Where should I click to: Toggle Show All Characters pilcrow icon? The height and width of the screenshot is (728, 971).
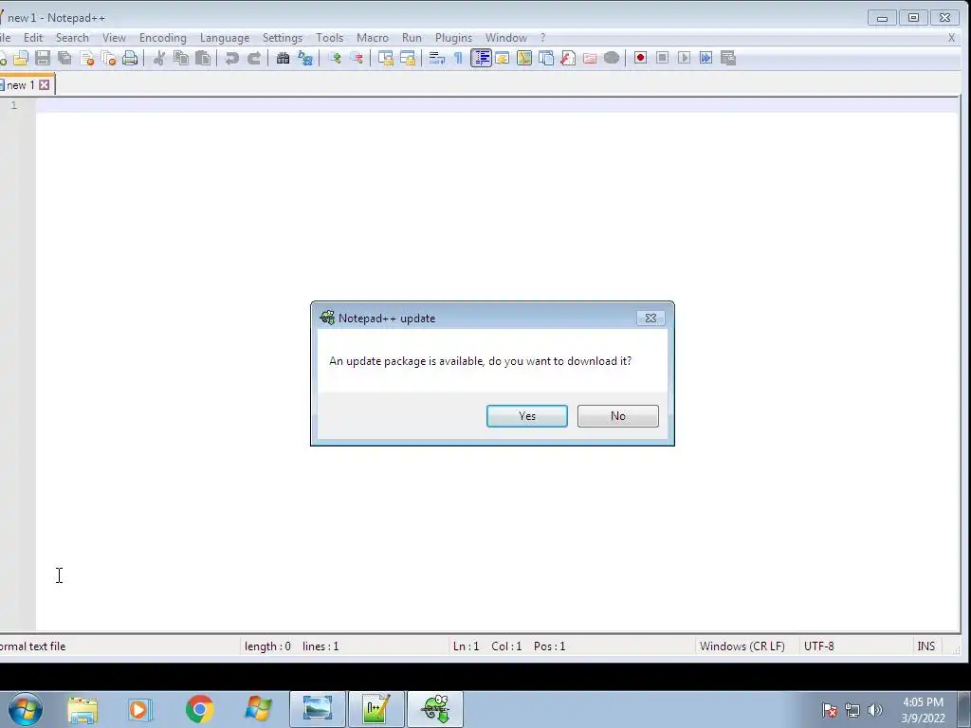tap(458, 58)
